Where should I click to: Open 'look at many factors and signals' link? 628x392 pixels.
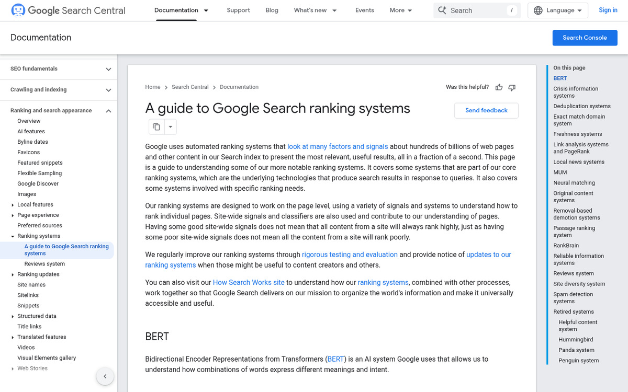point(338,146)
